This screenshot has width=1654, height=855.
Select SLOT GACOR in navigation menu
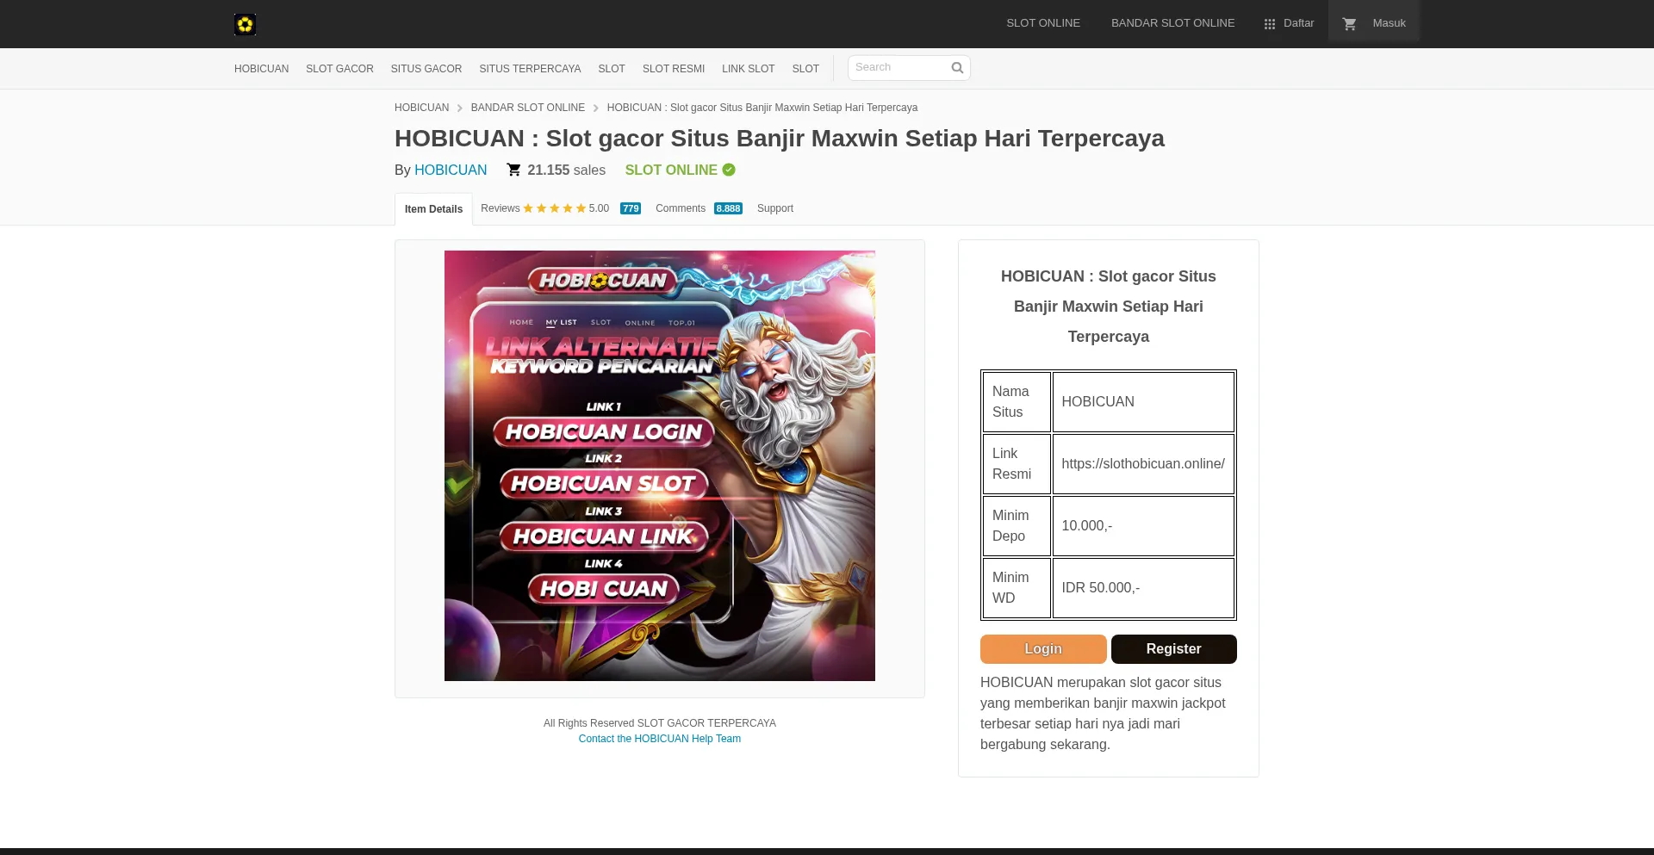coord(339,69)
